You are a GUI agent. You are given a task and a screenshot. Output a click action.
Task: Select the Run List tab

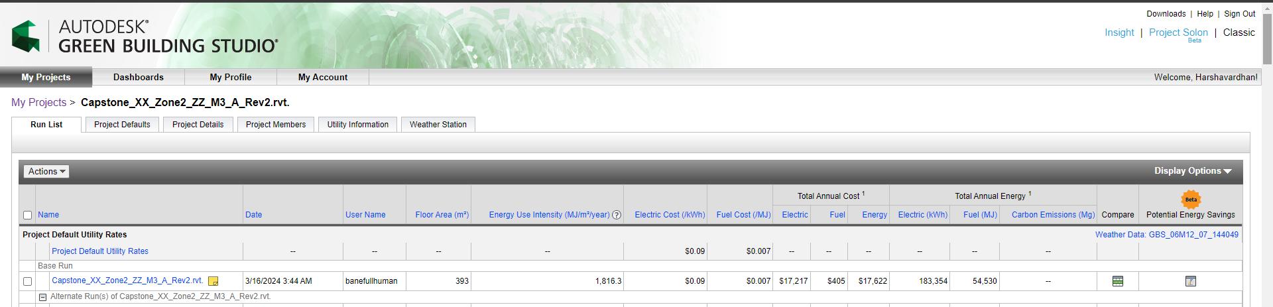[46, 125]
